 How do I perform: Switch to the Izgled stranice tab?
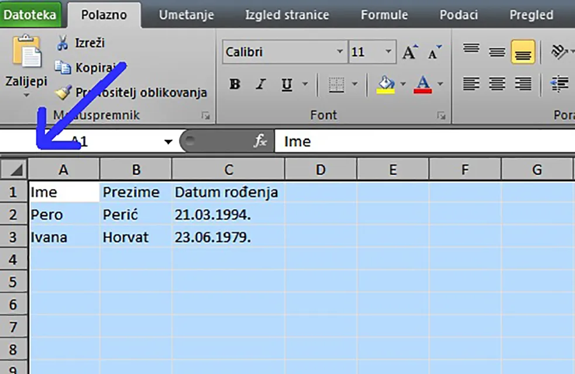[287, 15]
